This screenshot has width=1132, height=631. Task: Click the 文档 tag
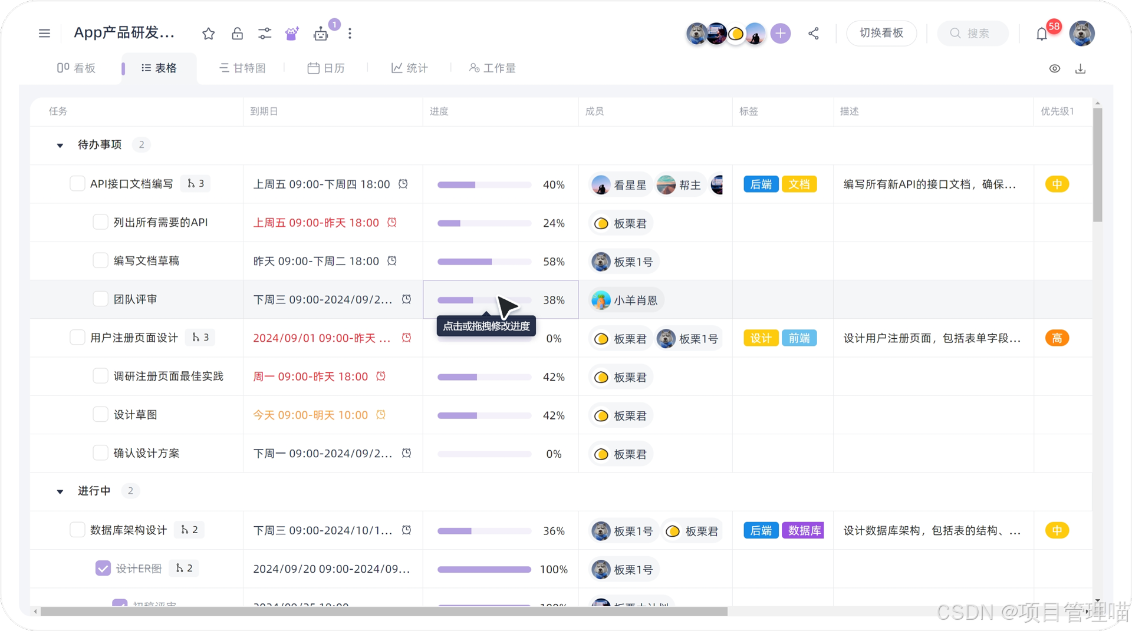[x=799, y=184]
